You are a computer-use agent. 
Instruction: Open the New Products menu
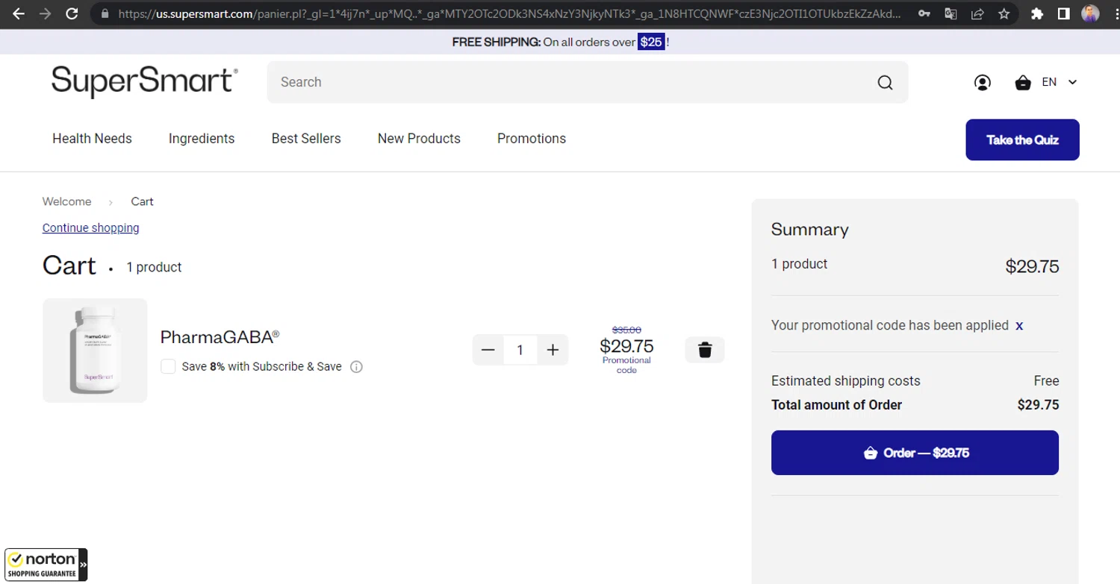(x=419, y=139)
